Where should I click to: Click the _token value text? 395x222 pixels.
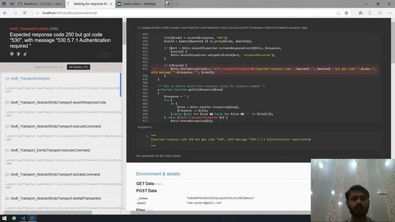pos(220,198)
